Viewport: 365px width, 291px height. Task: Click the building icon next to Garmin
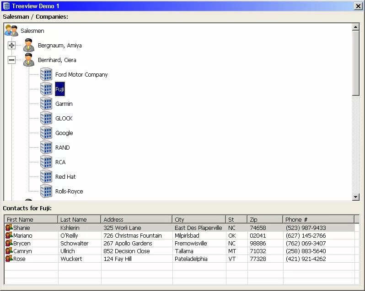[46, 104]
